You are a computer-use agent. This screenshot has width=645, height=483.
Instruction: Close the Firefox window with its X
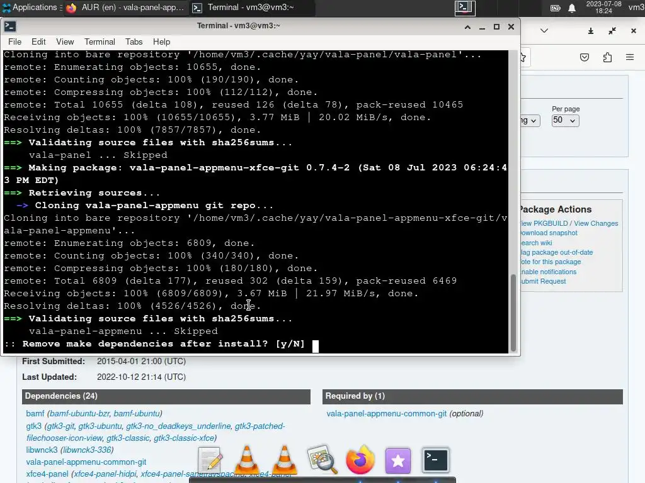pyautogui.click(x=634, y=31)
